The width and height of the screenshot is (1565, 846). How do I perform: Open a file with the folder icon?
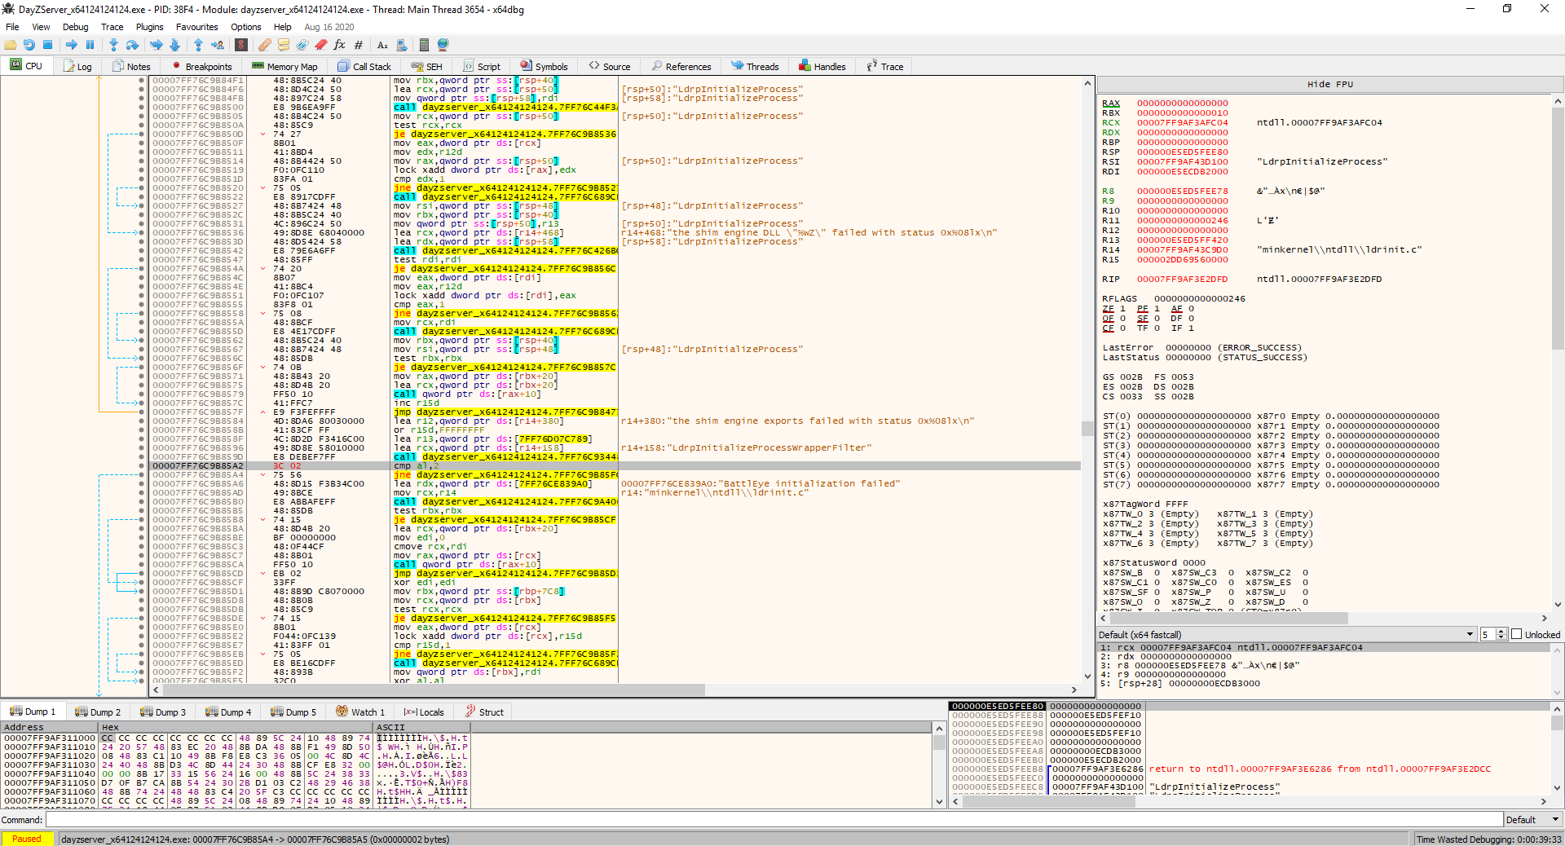pos(11,45)
